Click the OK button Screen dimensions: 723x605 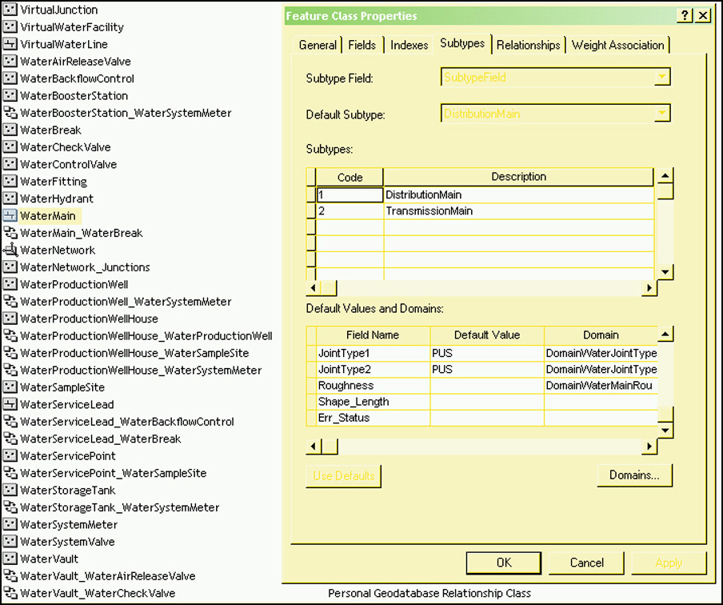504,563
